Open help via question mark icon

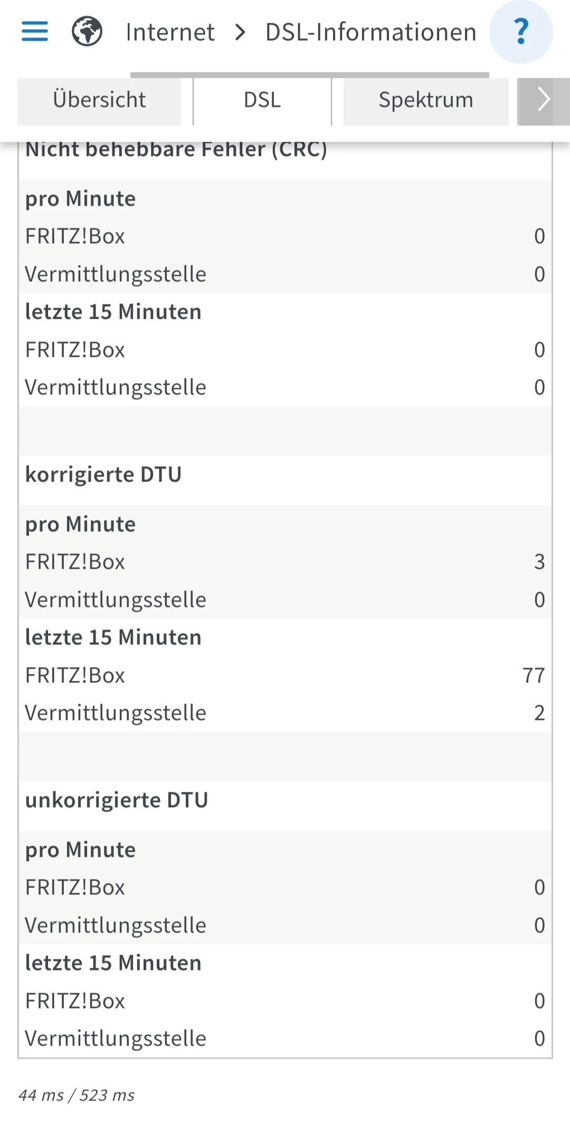point(521,32)
